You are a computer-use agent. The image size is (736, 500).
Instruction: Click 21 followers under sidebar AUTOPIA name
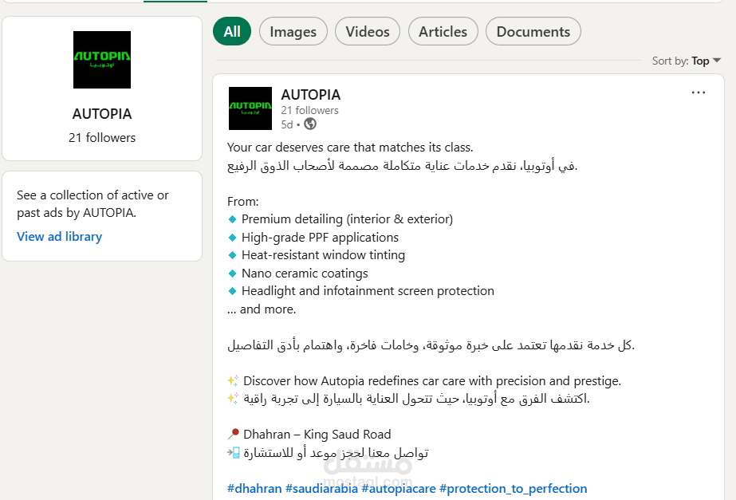(x=102, y=137)
